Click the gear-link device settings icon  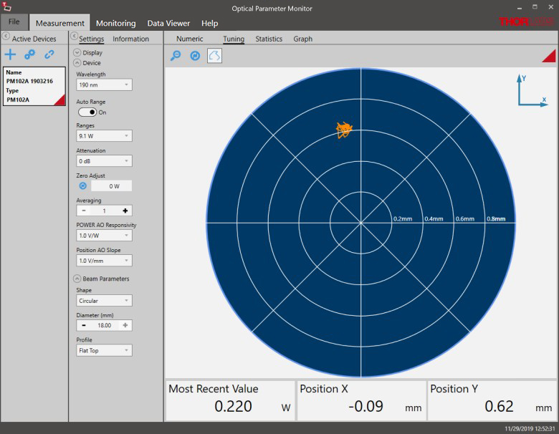pyautogui.click(x=29, y=54)
